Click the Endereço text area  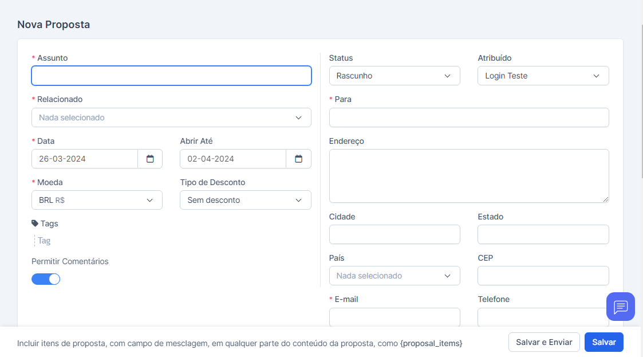tap(468, 175)
